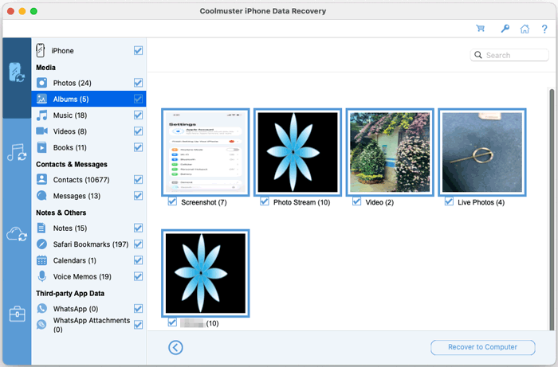The width and height of the screenshot is (558, 367).
Task: Uncheck the Books (11) checkbox
Action: pyautogui.click(x=139, y=147)
